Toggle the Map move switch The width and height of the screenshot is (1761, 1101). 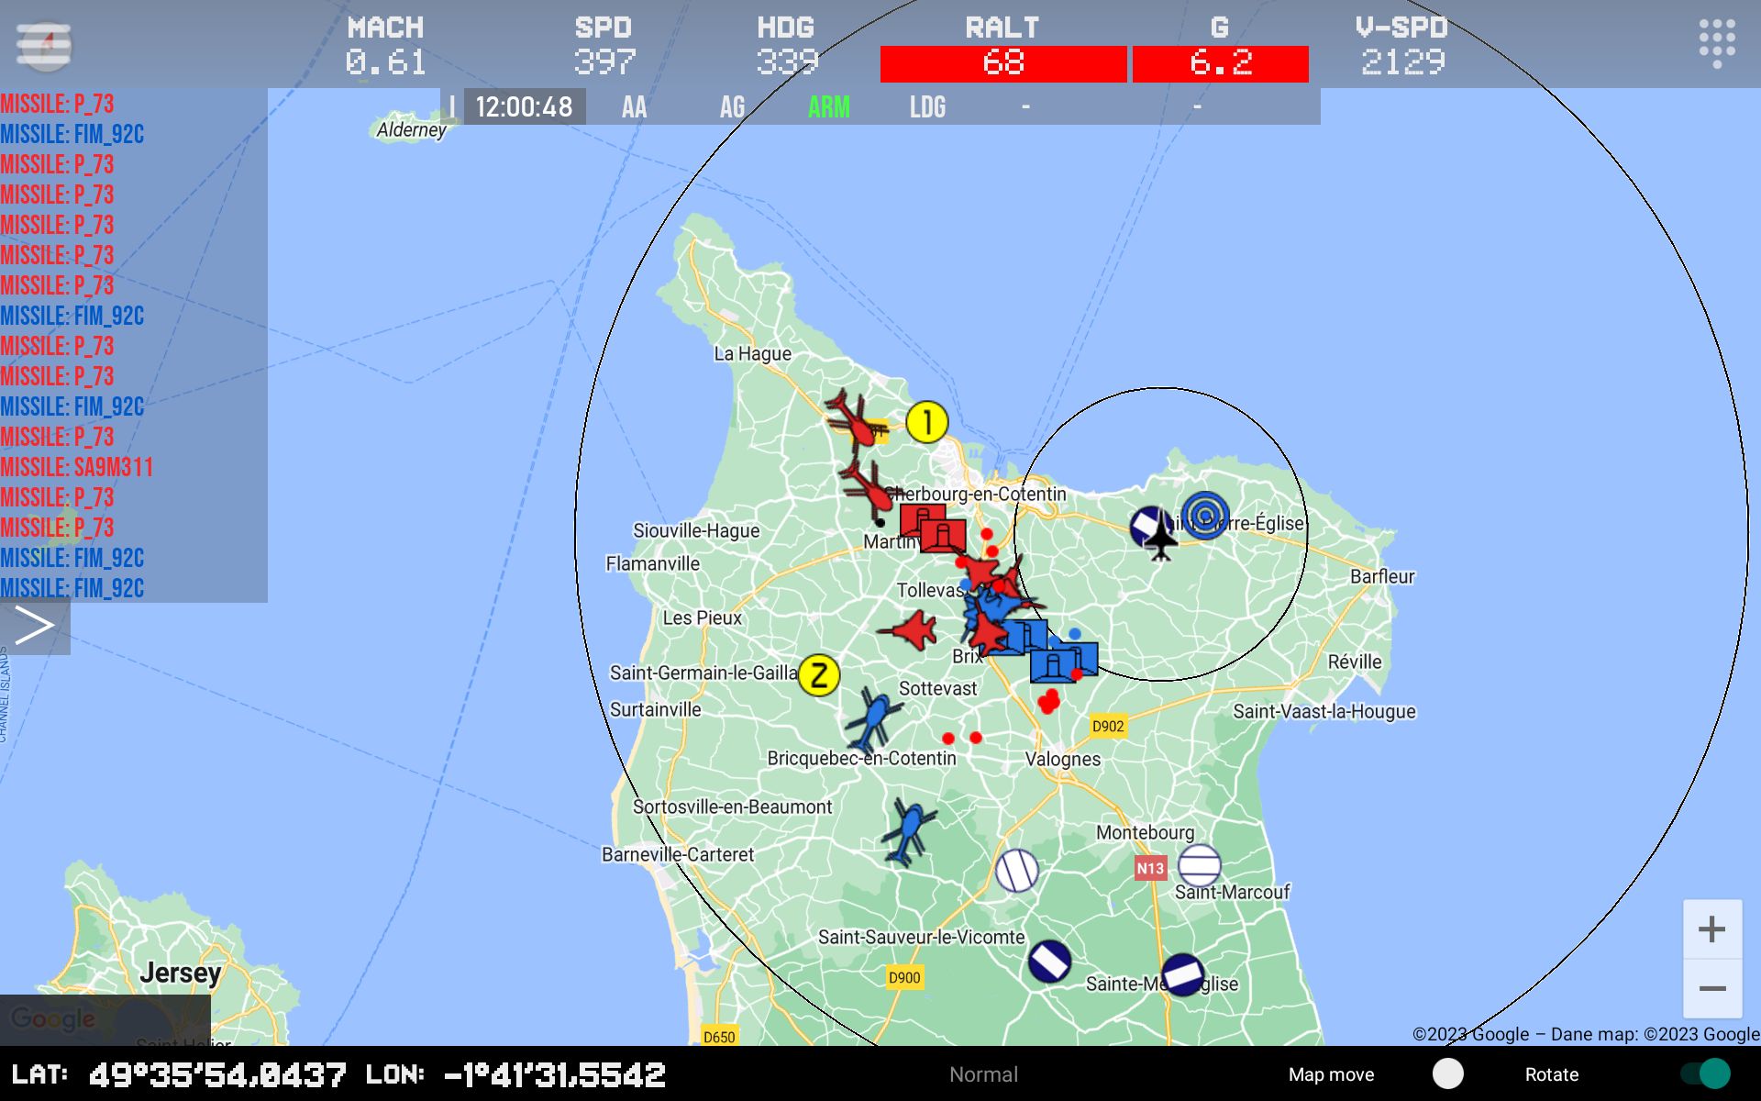1448,1073
